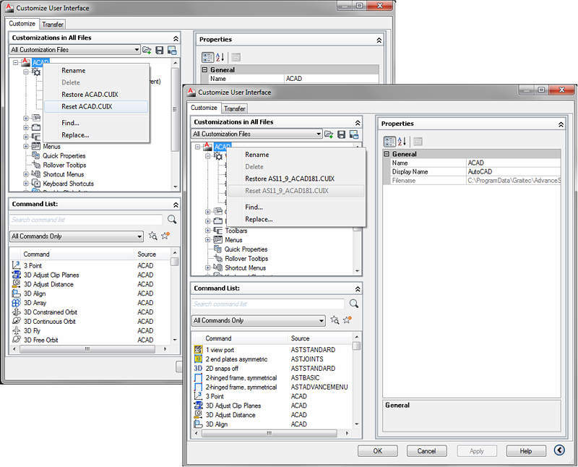Click the OK button
The height and width of the screenshot is (467, 578).
tap(378, 451)
